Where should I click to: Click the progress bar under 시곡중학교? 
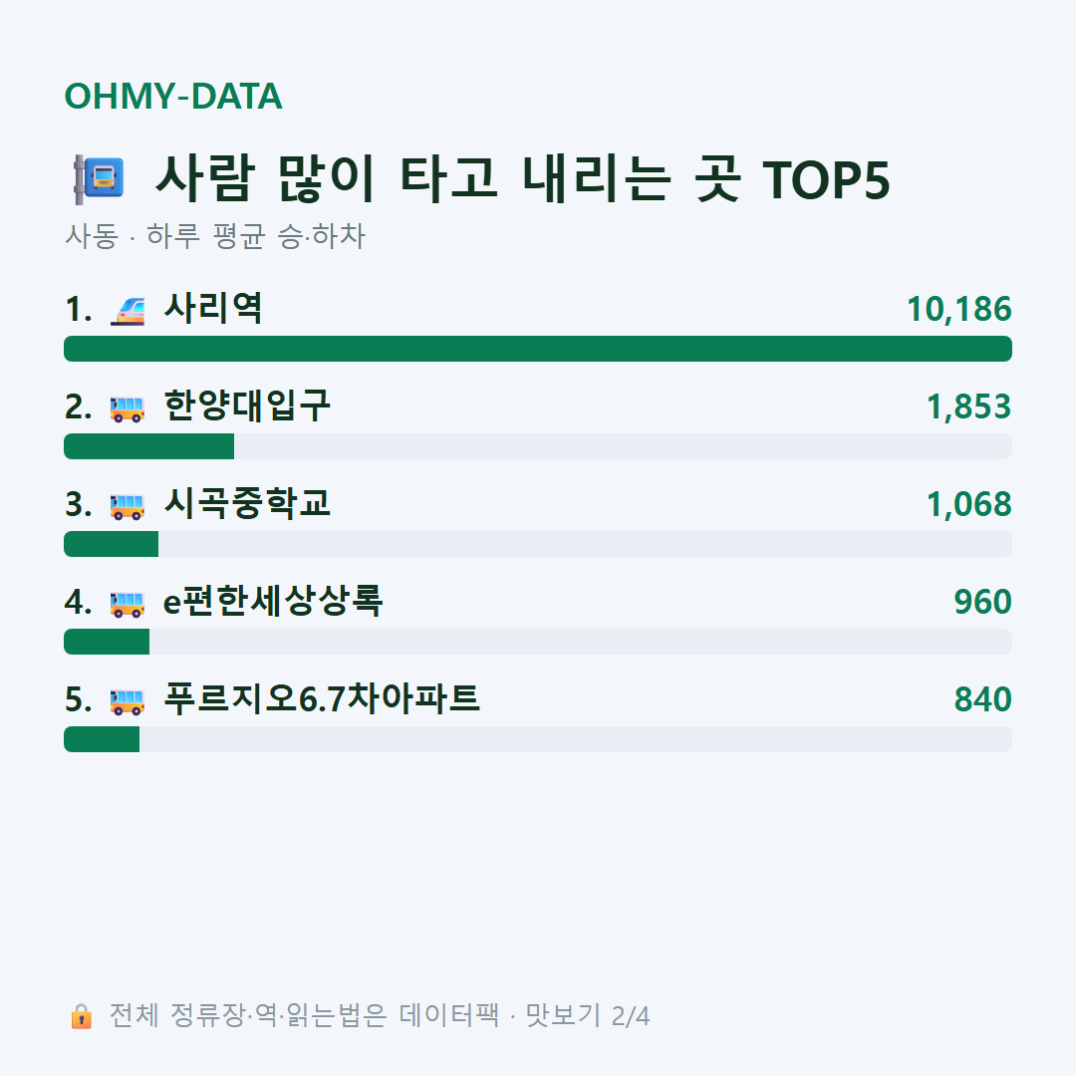coord(538,544)
